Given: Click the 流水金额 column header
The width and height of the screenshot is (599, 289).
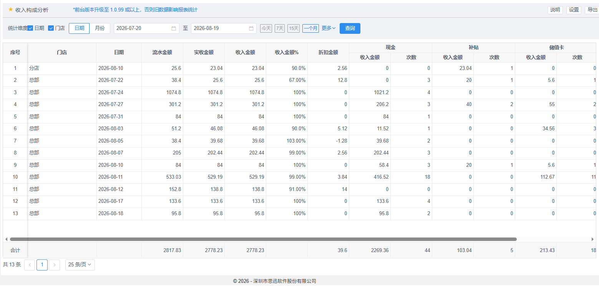Looking at the screenshot, I should (x=162, y=53).
